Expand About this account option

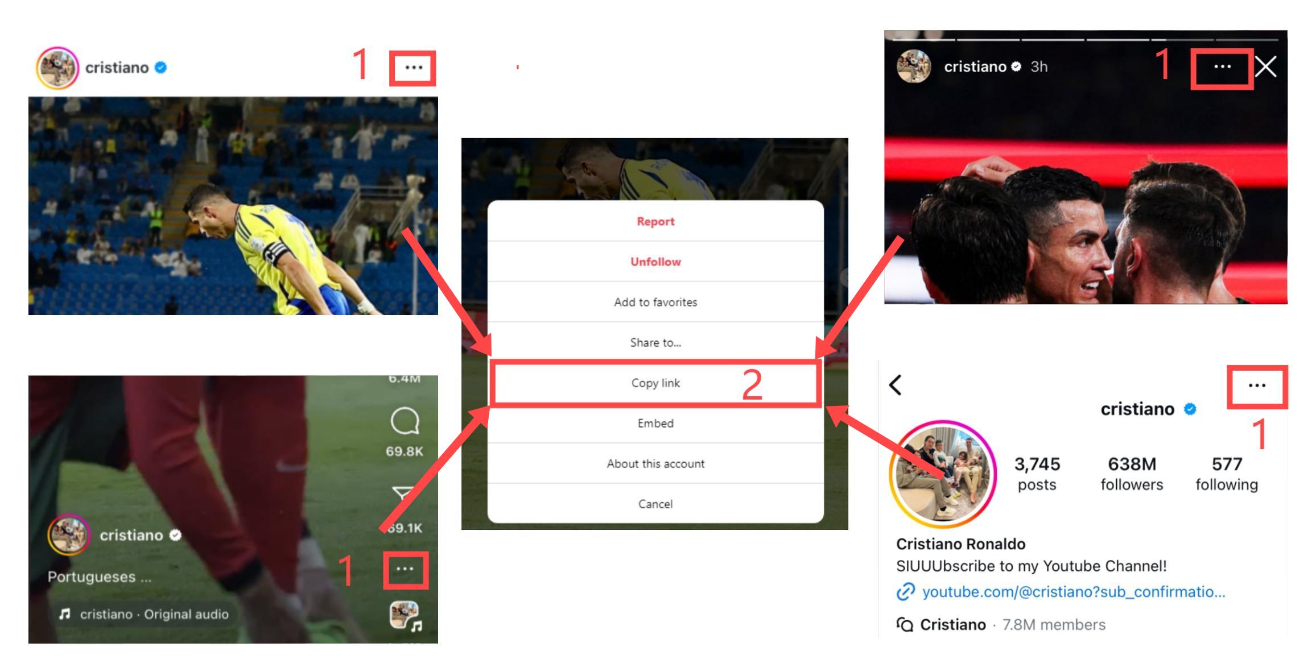(x=655, y=463)
